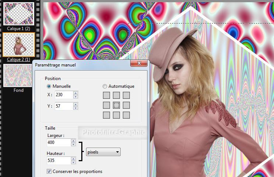The image size is (274, 177).
Task: Select the Fond layer thumbnail
Action: point(18,75)
